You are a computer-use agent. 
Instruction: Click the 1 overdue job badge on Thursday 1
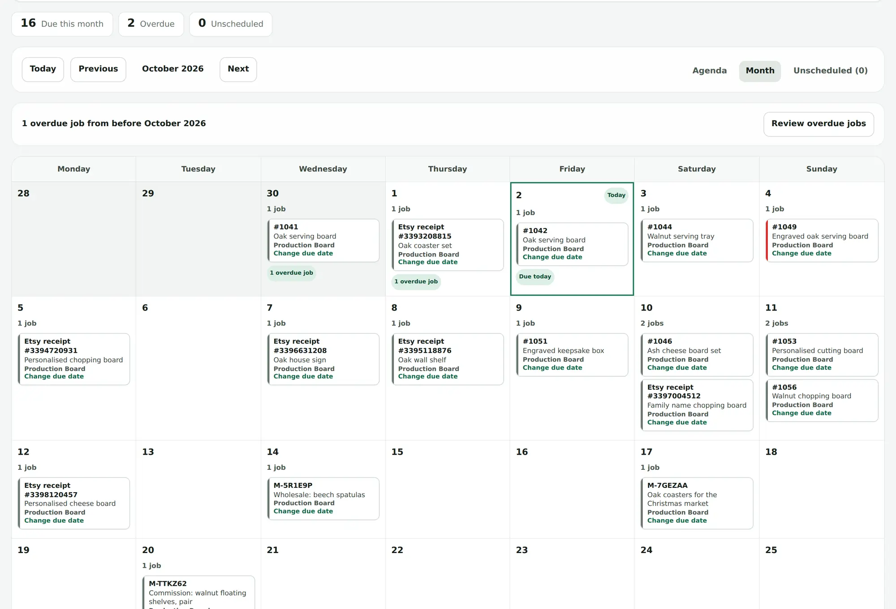coord(416,281)
